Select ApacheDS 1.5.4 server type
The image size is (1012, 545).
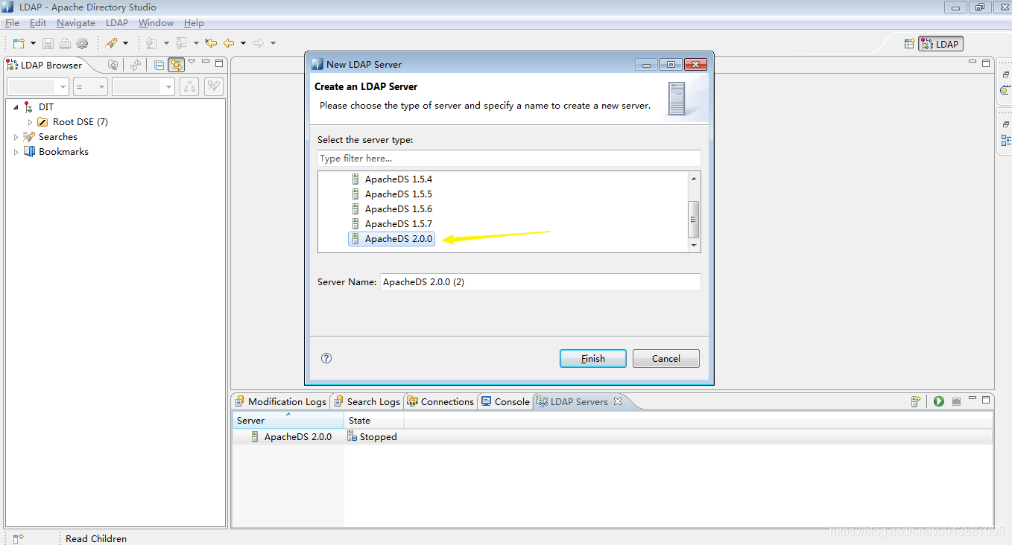coord(398,179)
